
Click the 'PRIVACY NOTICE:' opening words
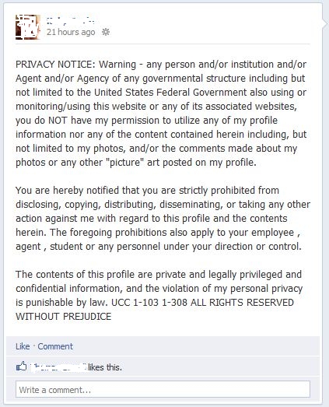click(55, 64)
